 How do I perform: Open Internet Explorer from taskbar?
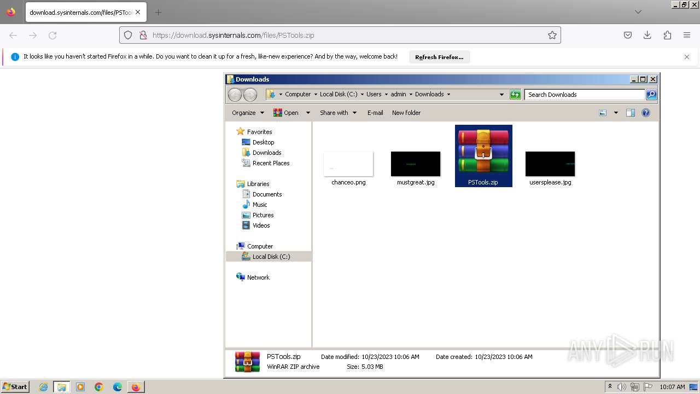(43, 387)
